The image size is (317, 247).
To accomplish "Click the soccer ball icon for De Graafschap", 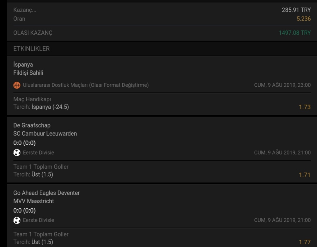I will pyautogui.click(x=17, y=153).
